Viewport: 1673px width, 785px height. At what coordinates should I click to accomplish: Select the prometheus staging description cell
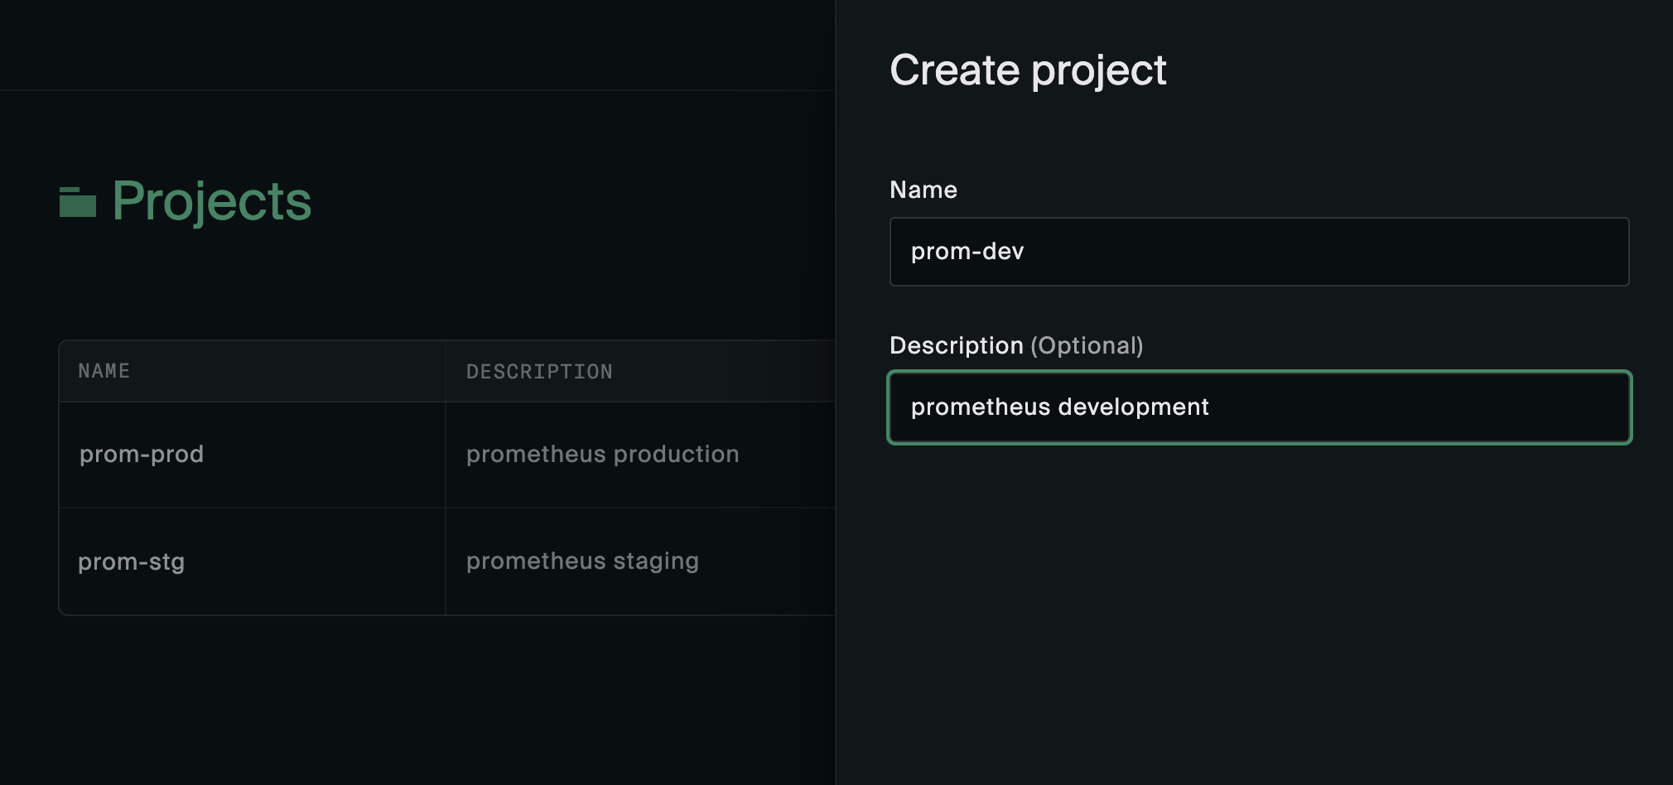582,561
